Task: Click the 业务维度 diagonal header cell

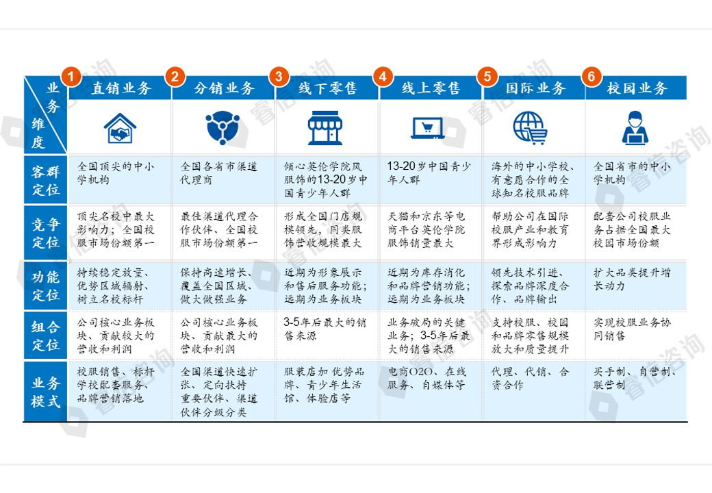Action: tap(46, 115)
